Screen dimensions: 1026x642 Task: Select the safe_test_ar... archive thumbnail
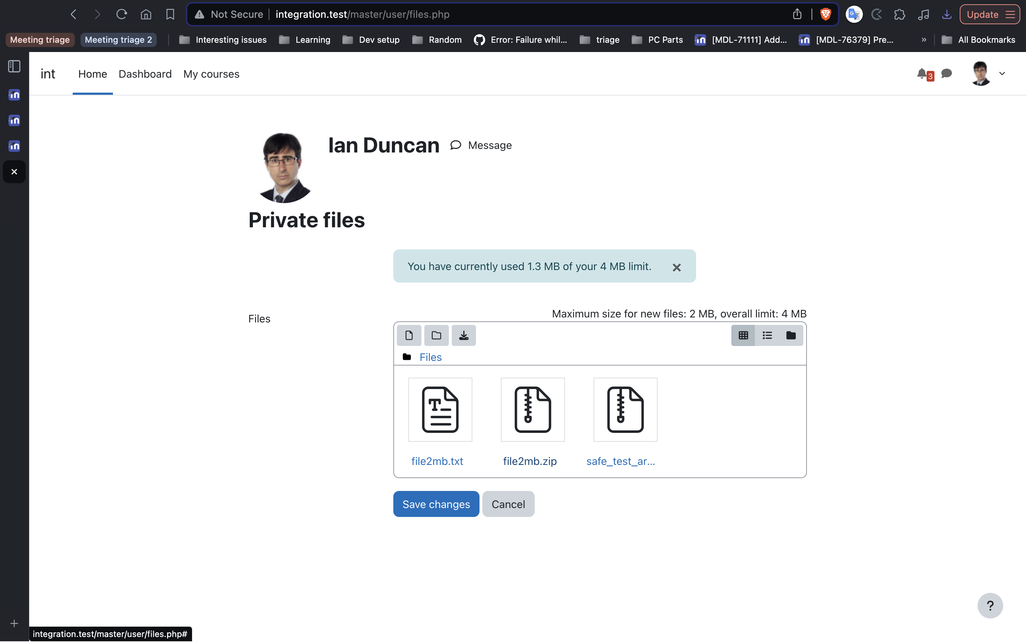tap(625, 410)
